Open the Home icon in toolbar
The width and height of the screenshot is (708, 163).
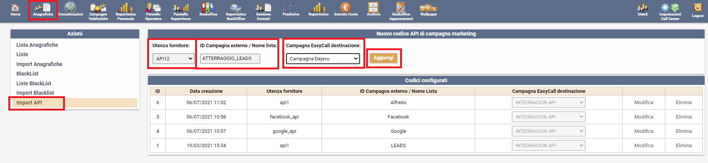click(x=15, y=10)
